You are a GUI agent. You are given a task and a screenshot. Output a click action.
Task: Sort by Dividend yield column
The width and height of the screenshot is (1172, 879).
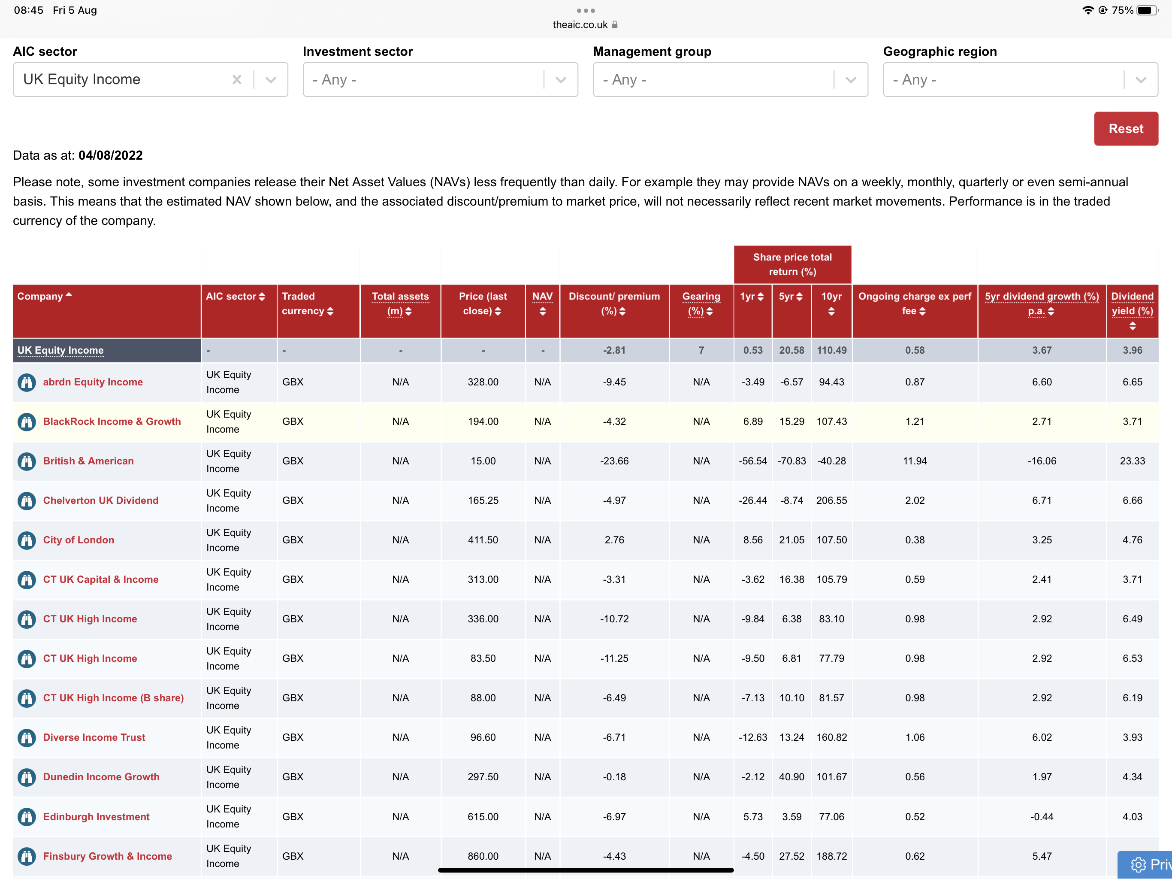click(x=1132, y=311)
